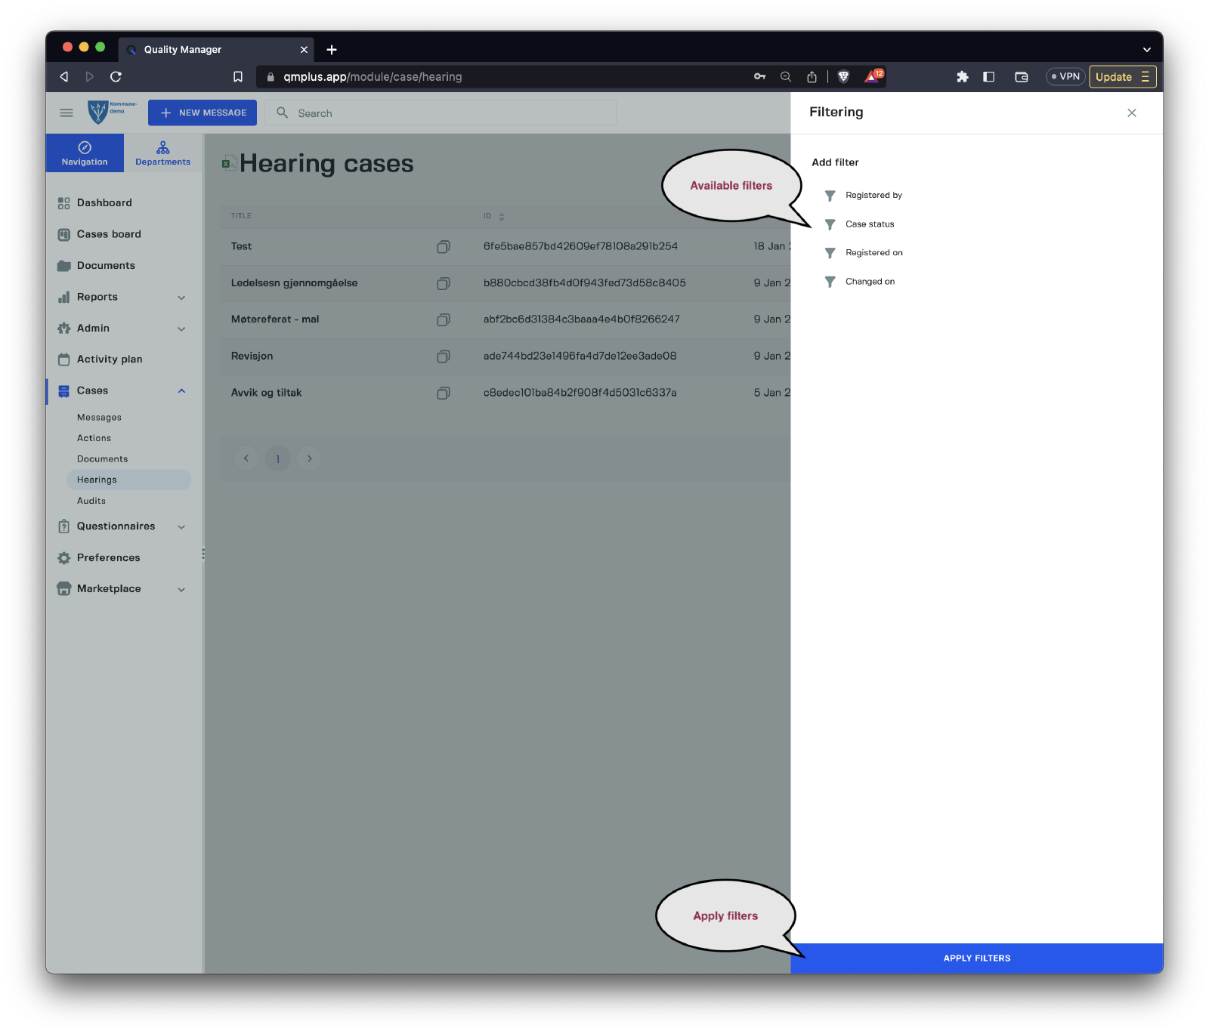The height and width of the screenshot is (1034, 1209).
Task: Collapse the Cases section chevron
Action: pyautogui.click(x=181, y=390)
